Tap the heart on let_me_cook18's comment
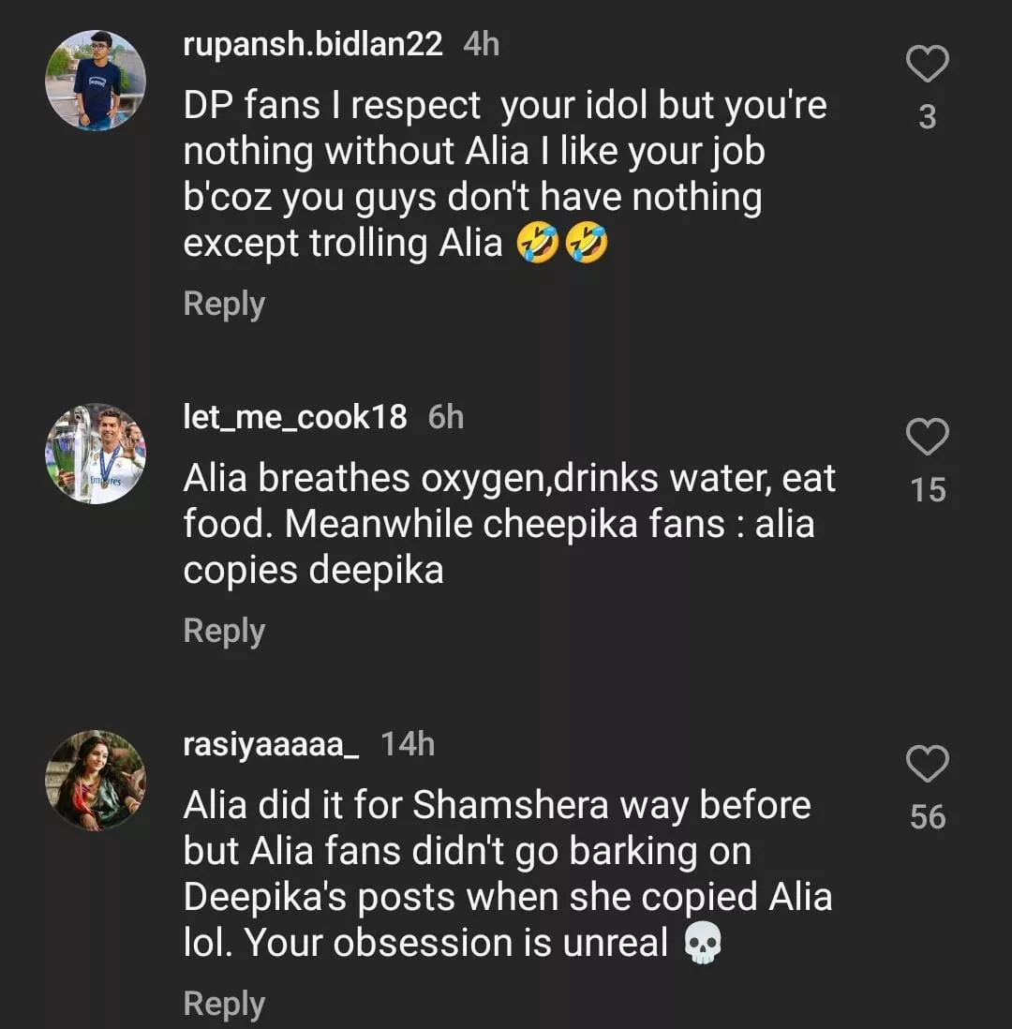The image size is (1012, 1029). click(928, 437)
